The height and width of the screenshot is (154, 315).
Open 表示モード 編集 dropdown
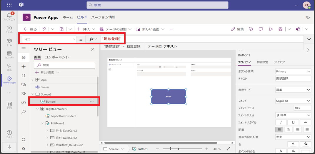[293, 90]
